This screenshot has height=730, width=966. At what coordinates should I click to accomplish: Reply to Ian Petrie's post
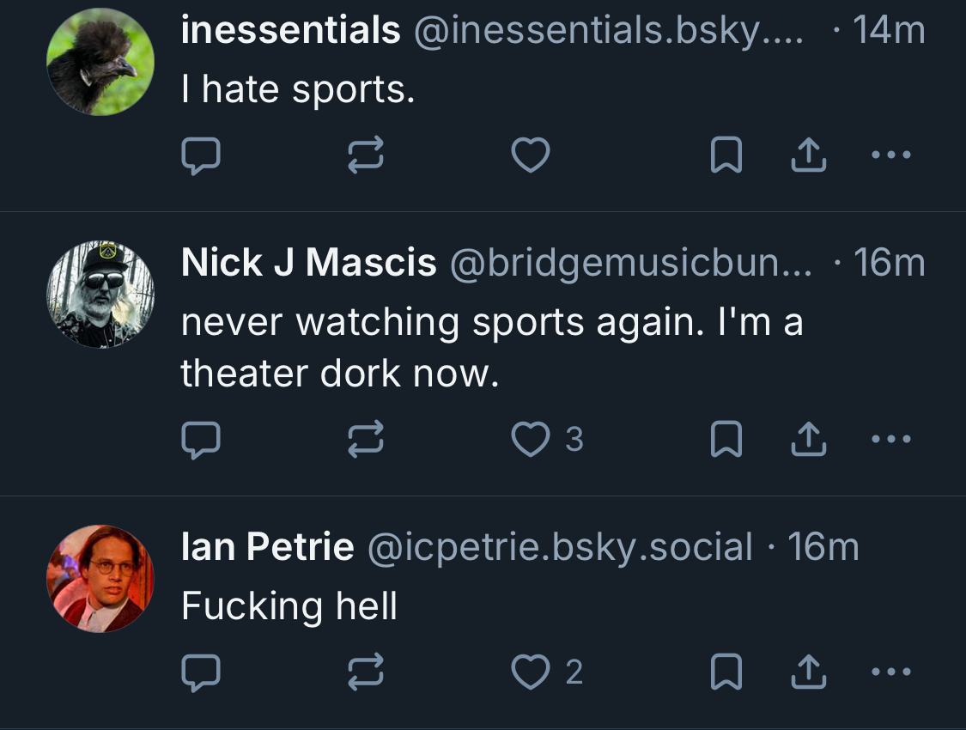pyautogui.click(x=202, y=672)
